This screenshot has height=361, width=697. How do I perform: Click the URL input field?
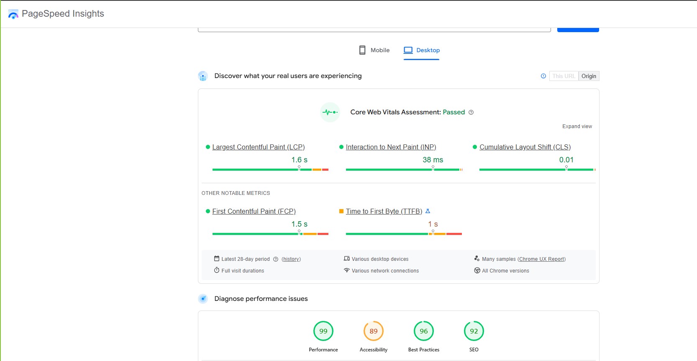(x=374, y=29)
